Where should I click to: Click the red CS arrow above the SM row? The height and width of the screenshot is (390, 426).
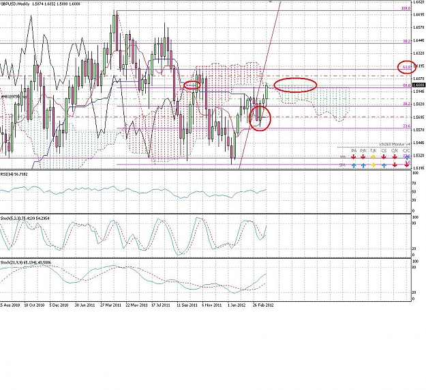click(x=384, y=157)
